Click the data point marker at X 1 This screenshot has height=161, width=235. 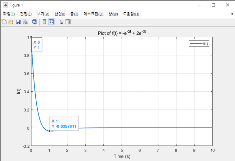[49, 131]
